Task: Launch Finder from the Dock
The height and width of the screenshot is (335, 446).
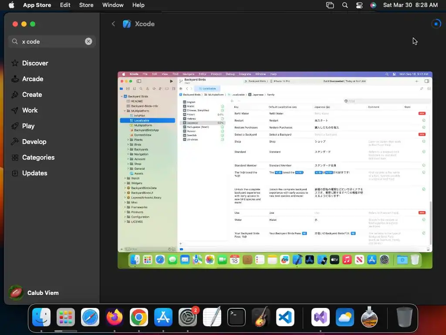Action: click(x=41, y=317)
